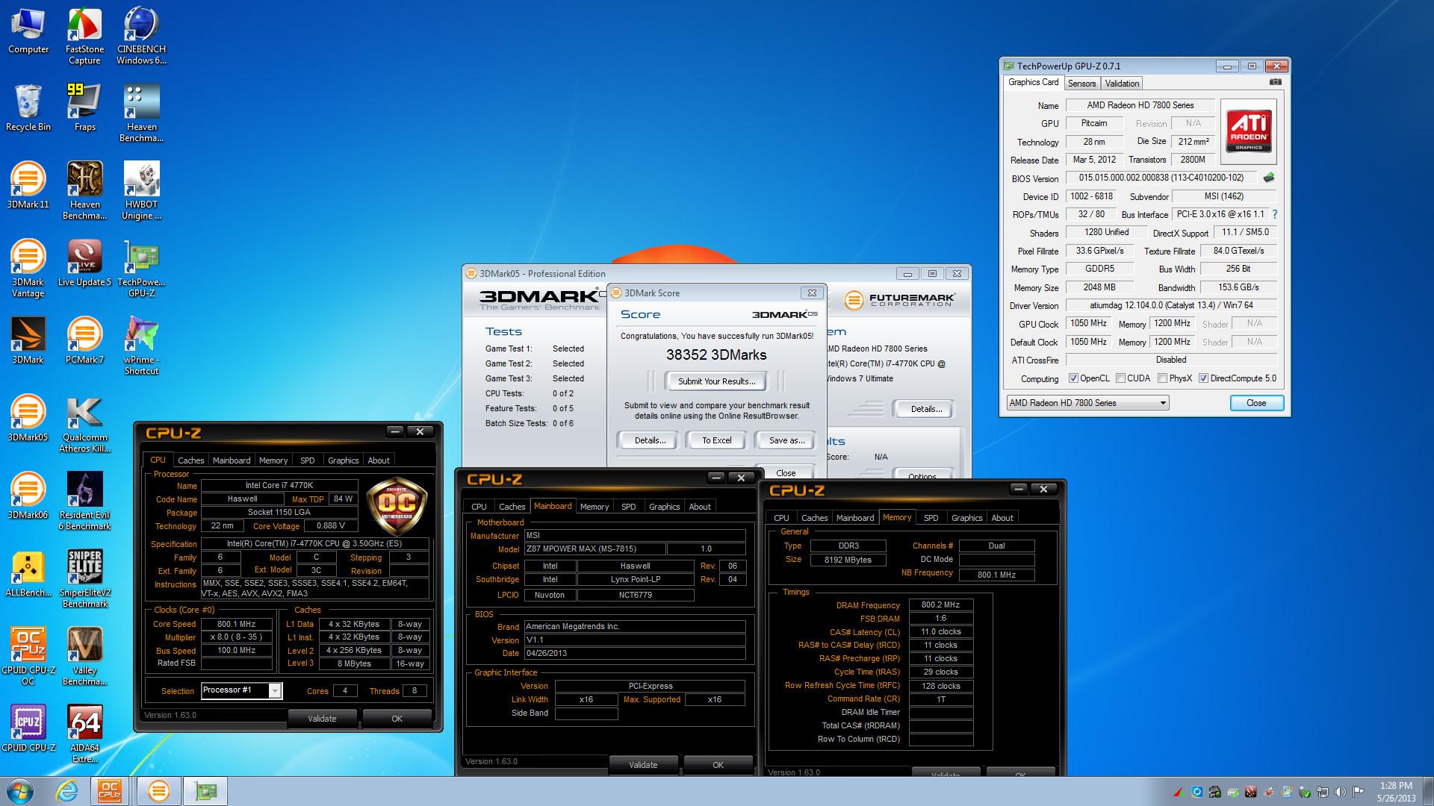The width and height of the screenshot is (1434, 806).
Task: Open Qualcomm Atheros Killer shortcut
Action: coord(84,424)
